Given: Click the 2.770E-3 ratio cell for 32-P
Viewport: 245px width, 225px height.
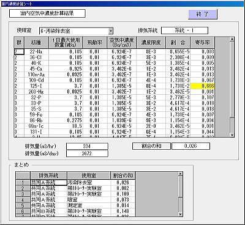Looking at the screenshot, I should point(178,97).
